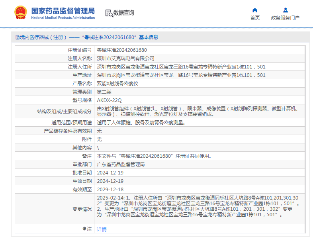
Task: Click the 产品储存条件及有效期 label
Action: pos(68,131)
